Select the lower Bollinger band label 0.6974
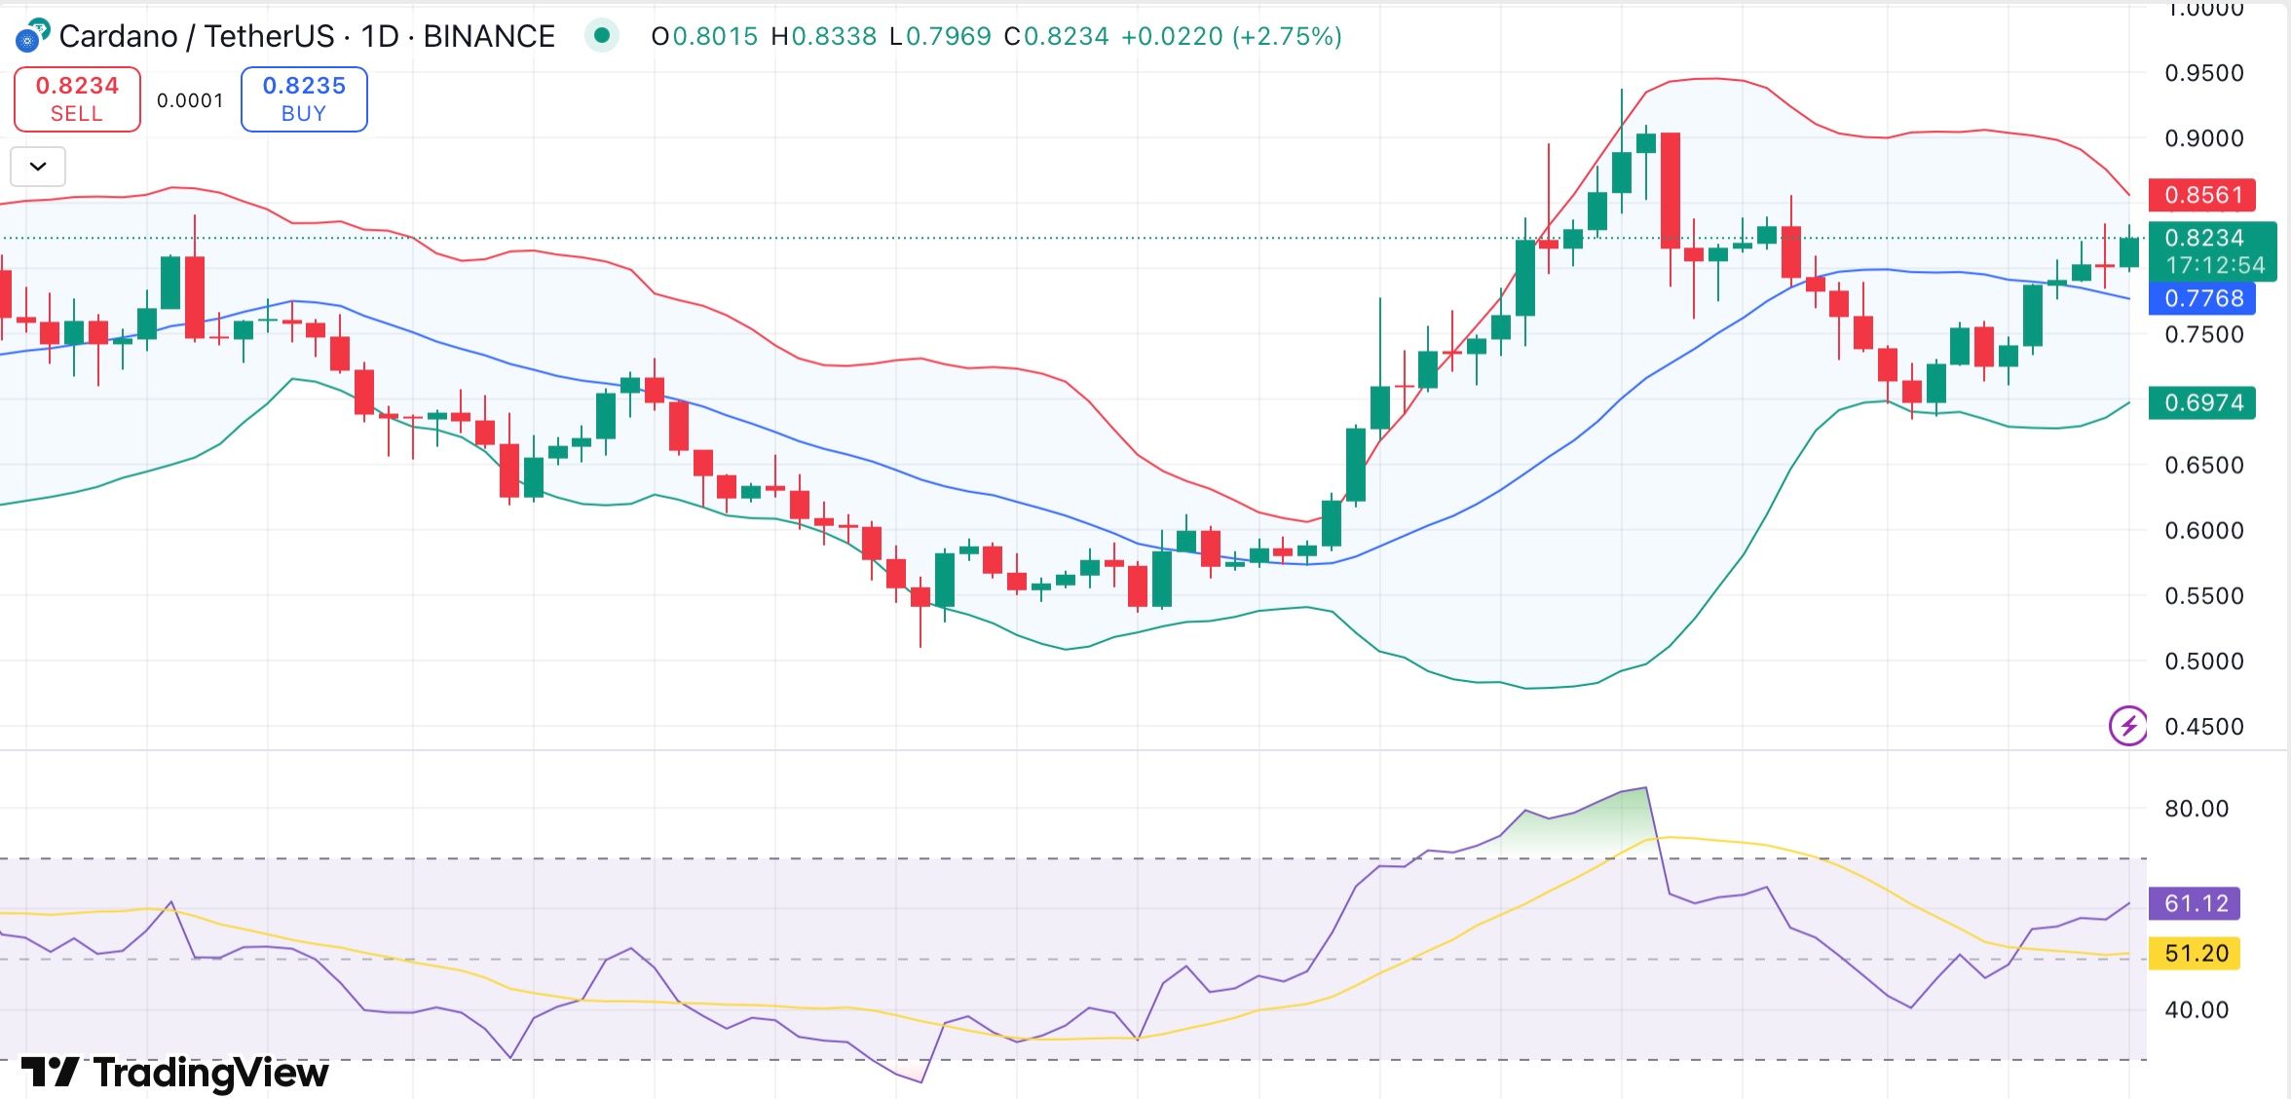This screenshot has width=2291, height=1099. (2202, 402)
